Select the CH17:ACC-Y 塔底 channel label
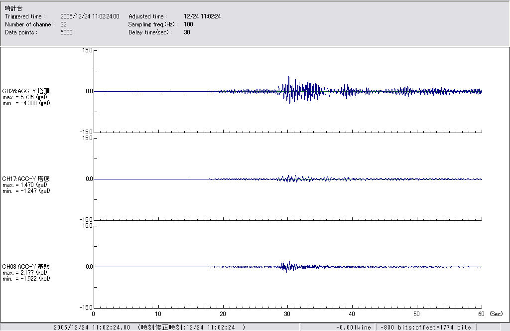The height and width of the screenshot is (331, 510). point(26,178)
